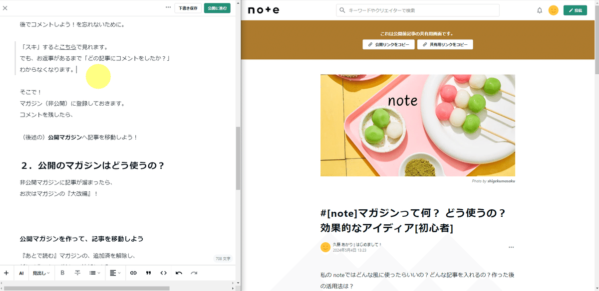Viewport: 599px width, 291px height.
Task: Click the plus insert block icon
Action: tap(6, 273)
